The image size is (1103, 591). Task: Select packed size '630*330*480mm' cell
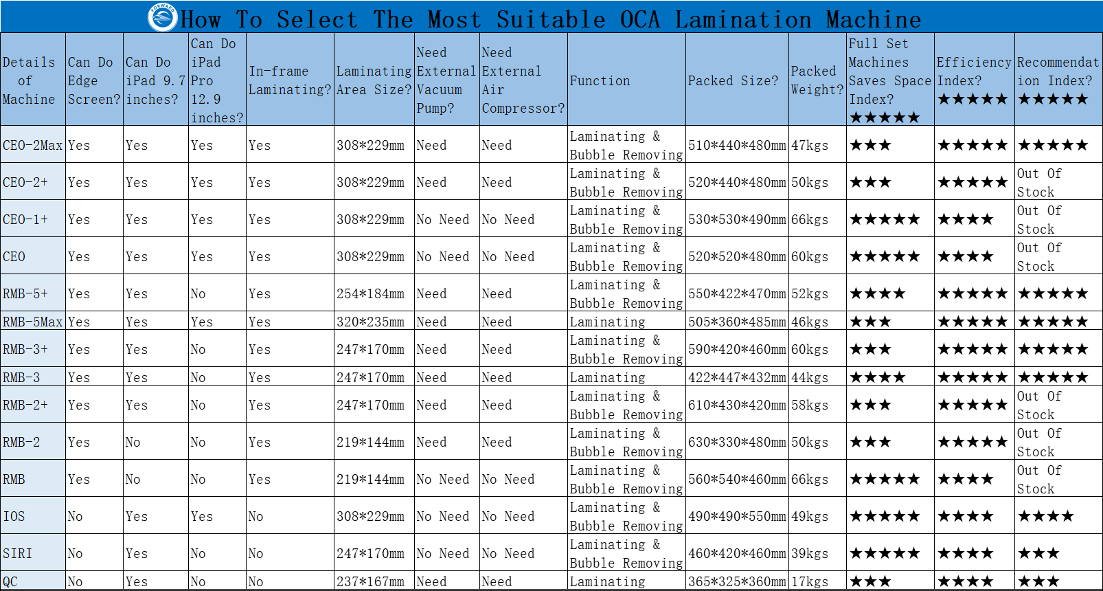pos(737,442)
